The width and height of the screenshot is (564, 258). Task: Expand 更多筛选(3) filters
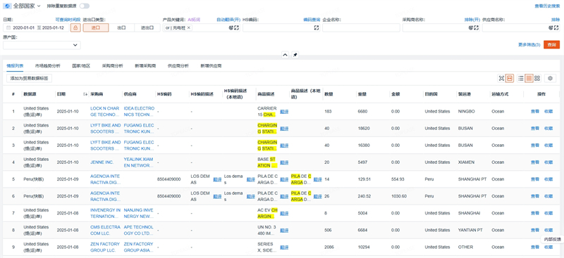[x=529, y=44]
